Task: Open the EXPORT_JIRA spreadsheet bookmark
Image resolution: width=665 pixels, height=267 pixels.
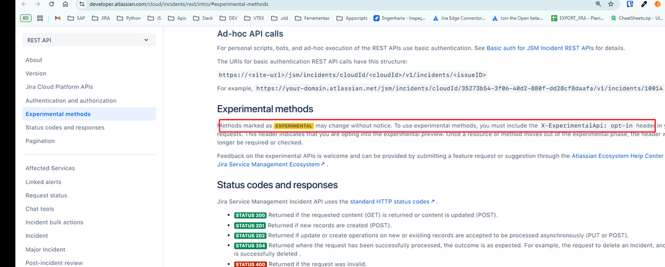Action: point(576,18)
